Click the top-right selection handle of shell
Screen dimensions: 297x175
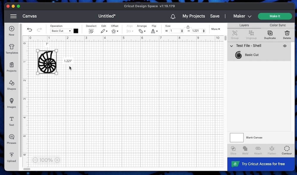click(x=56, y=51)
